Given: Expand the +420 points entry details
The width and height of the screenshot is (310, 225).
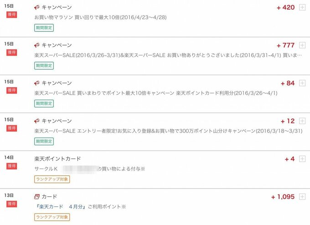Looking at the screenshot, I should point(302,7).
